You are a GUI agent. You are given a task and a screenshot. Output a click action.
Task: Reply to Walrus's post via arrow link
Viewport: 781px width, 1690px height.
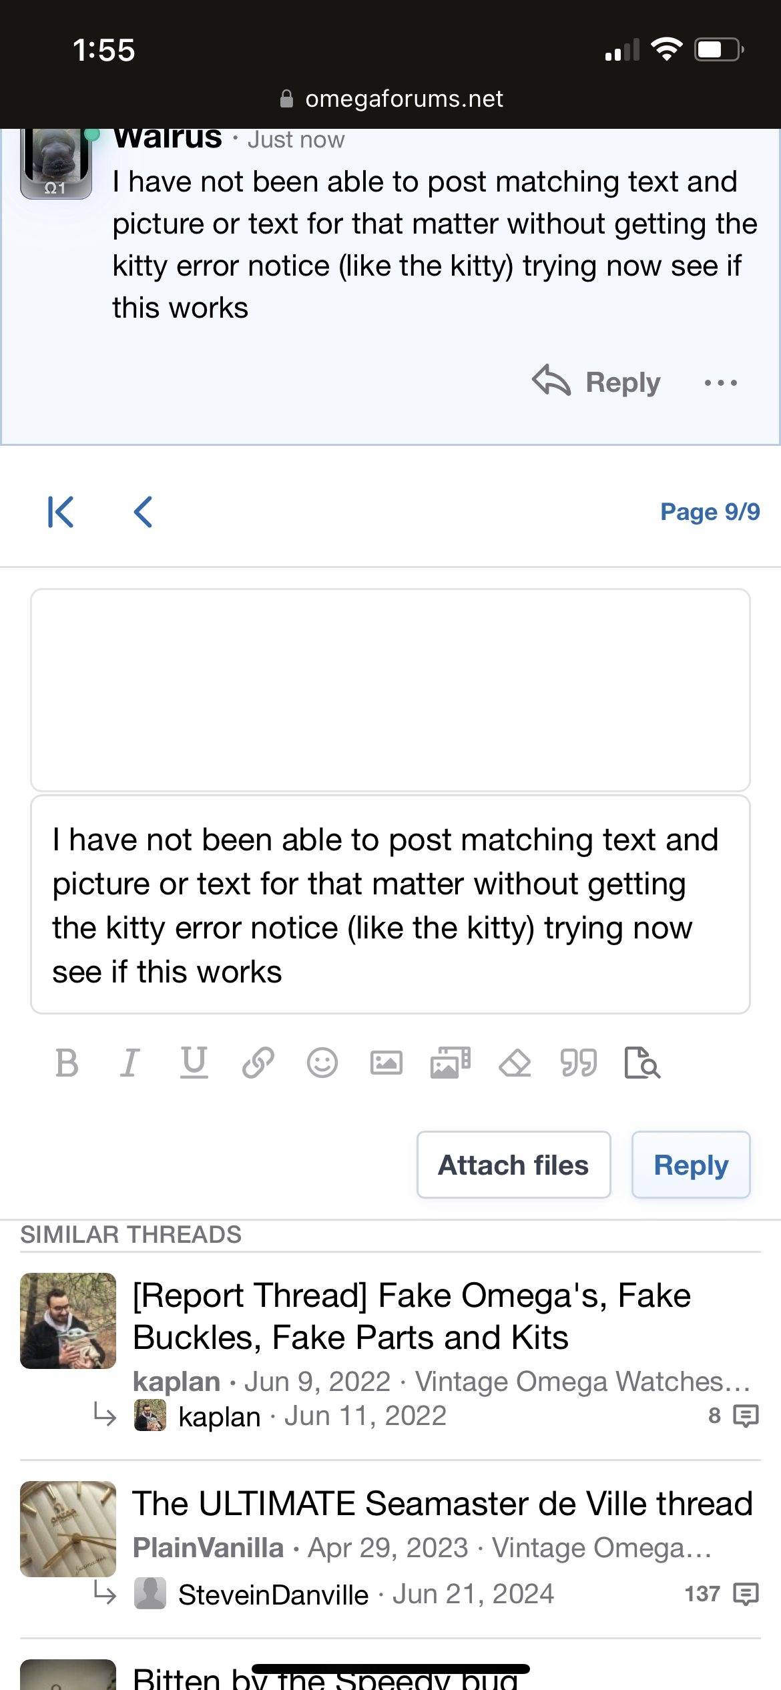click(597, 382)
